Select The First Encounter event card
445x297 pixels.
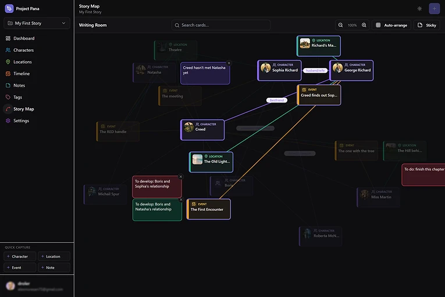[x=209, y=209]
